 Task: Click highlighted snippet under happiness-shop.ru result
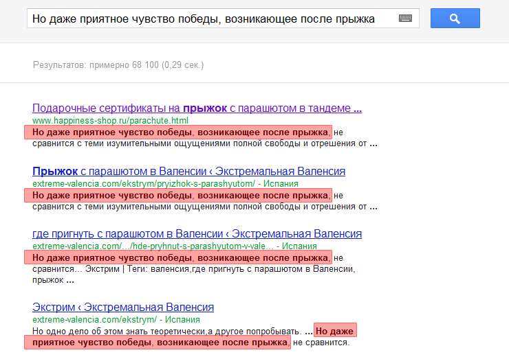pyautogui.click(x=177, y=132)
